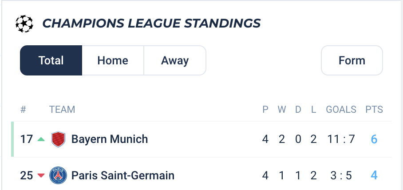Click the Paris Saint-Germain club crest
403x190 pixels.
pyautogui.click(x=58, y=175)
